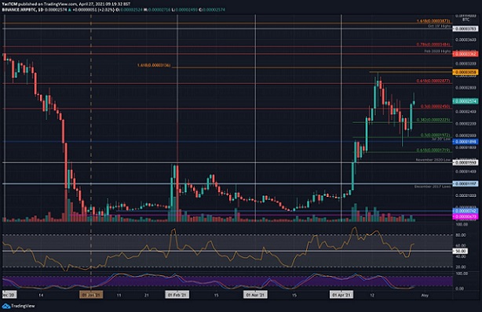Click the 0.618 red Fibonacci label at 0.00002877
The width and height of the screenshot is (482, 312).
tap(433, 81)
